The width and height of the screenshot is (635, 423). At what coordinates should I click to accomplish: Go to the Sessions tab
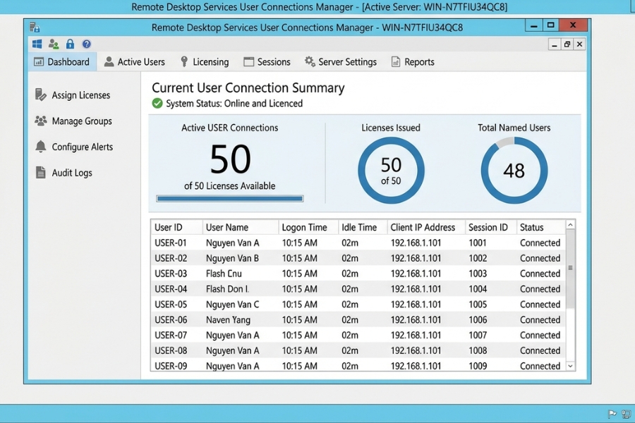pyautogui.click(x=267, y=62)
